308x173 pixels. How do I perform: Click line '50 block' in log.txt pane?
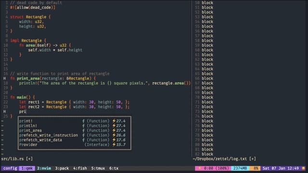(204, 3)
